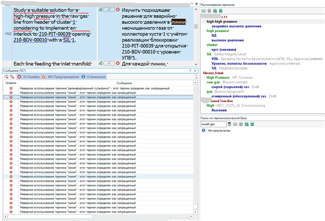Select очищенный (обессеренный) газ draft translation

(244, 96)
